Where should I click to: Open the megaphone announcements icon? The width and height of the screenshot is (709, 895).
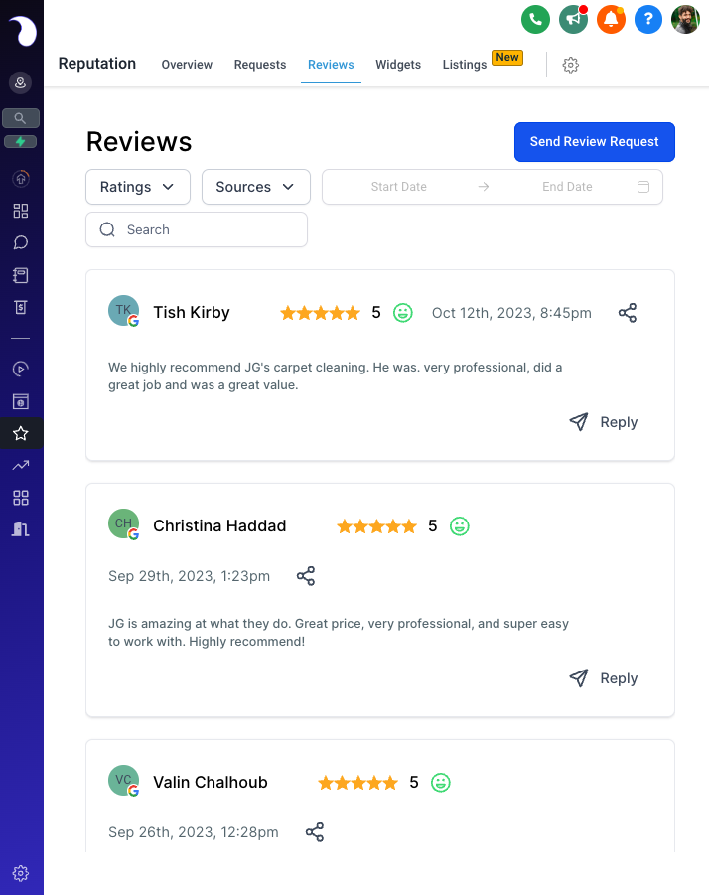[573, 20]
